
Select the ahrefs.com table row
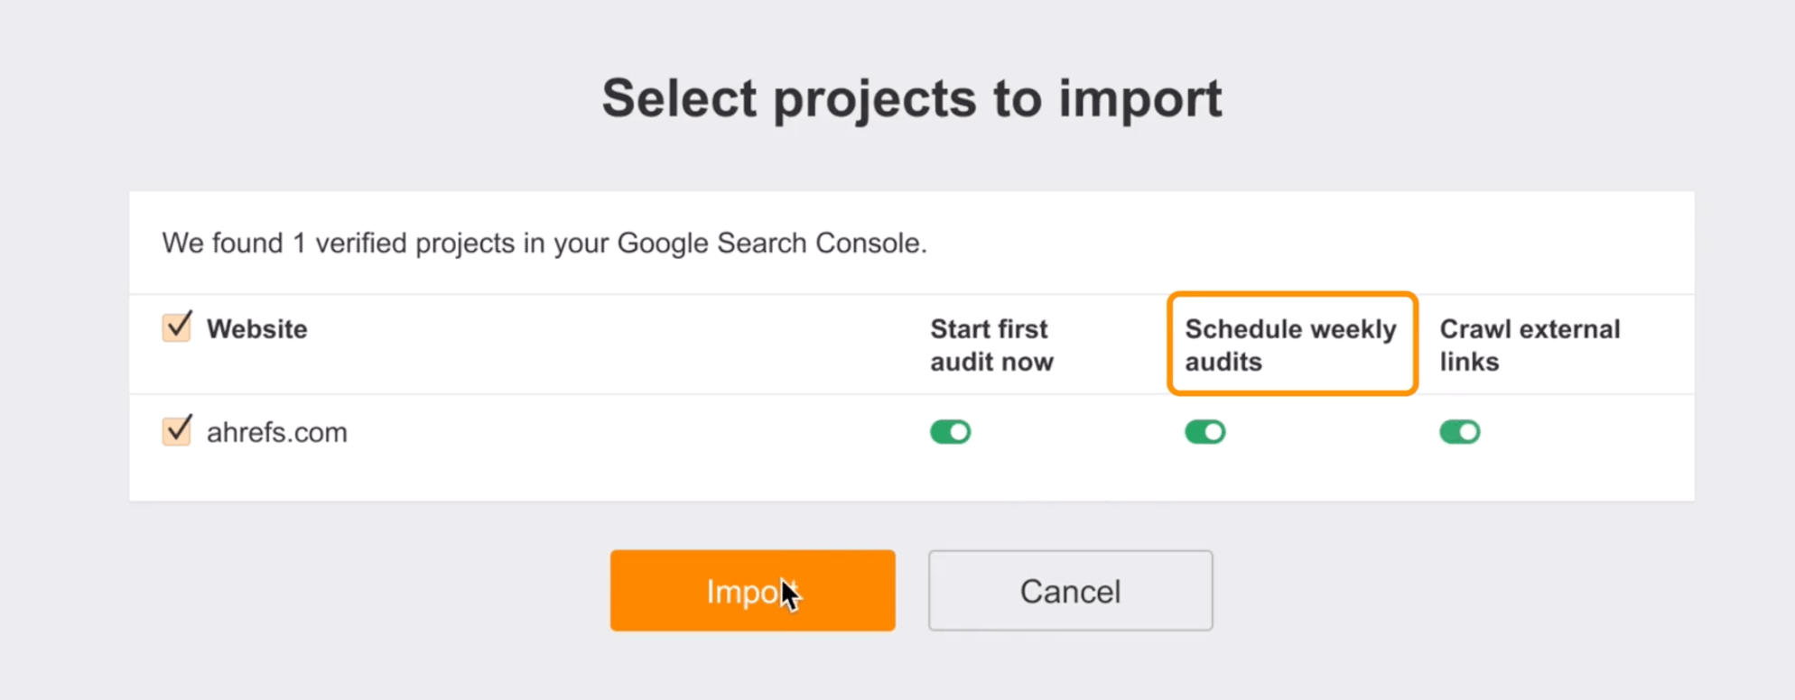point(632,431)
